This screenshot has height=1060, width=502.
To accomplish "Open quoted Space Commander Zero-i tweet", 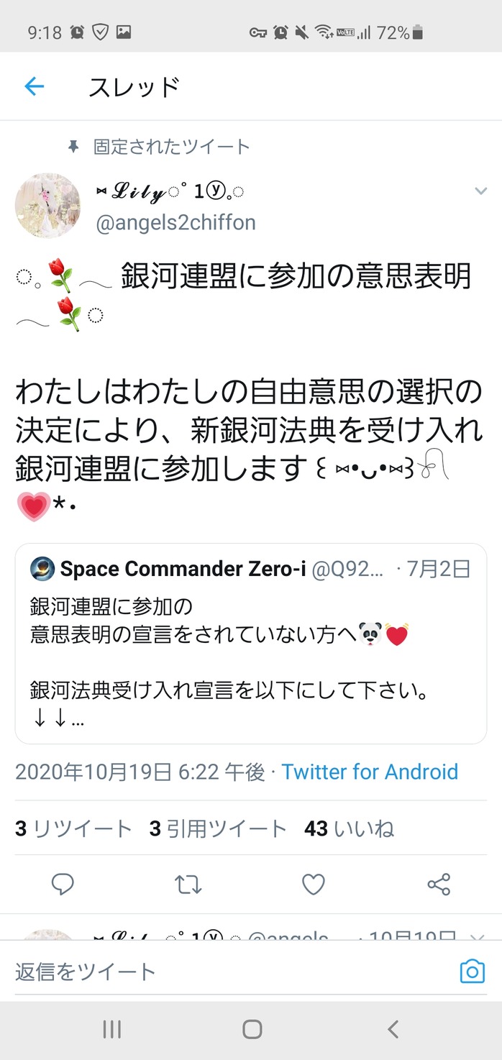I will [x=251, y=644].
